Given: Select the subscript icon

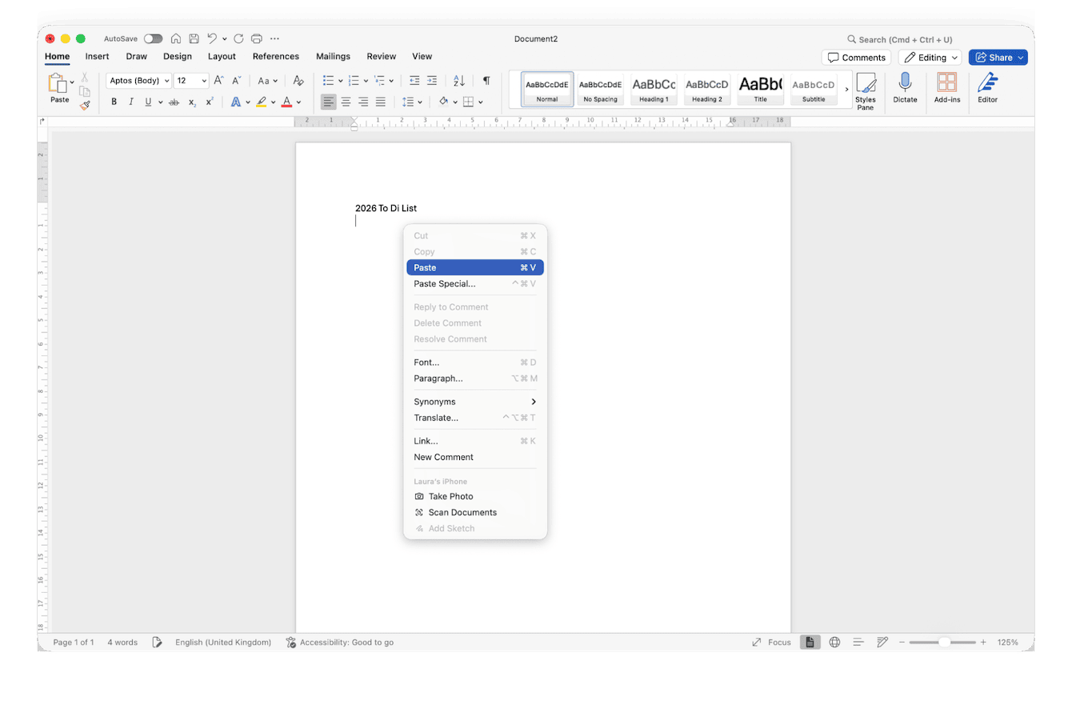Looking at the screenshot, I should (x=192, y=102).
